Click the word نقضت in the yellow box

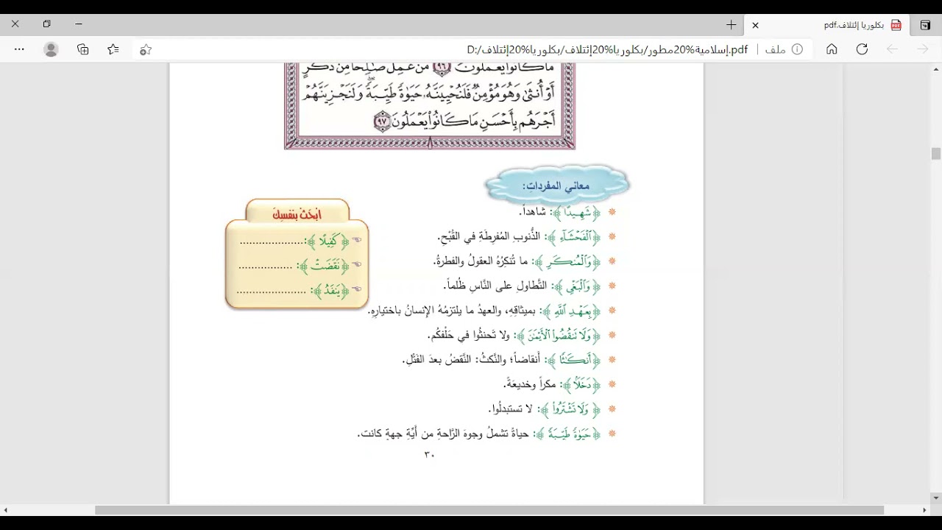(324, 266)
